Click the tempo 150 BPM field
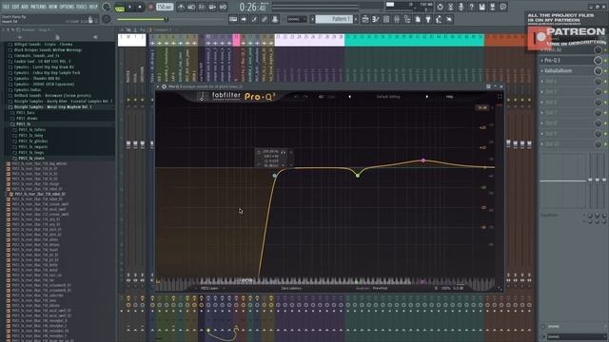609x342 pixels. [165, 7]
